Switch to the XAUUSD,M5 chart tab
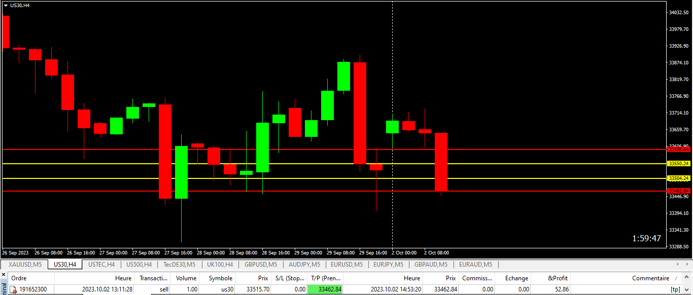The image size is (693, 295). coord(26,265)
